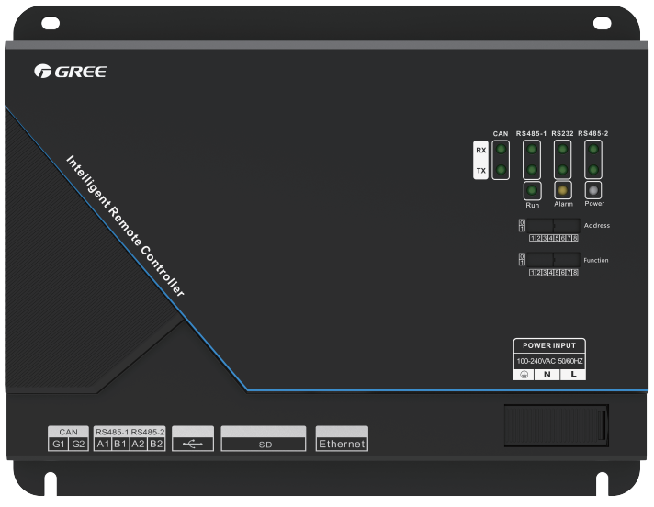Select the SD card slot label

tap(264, 445)
